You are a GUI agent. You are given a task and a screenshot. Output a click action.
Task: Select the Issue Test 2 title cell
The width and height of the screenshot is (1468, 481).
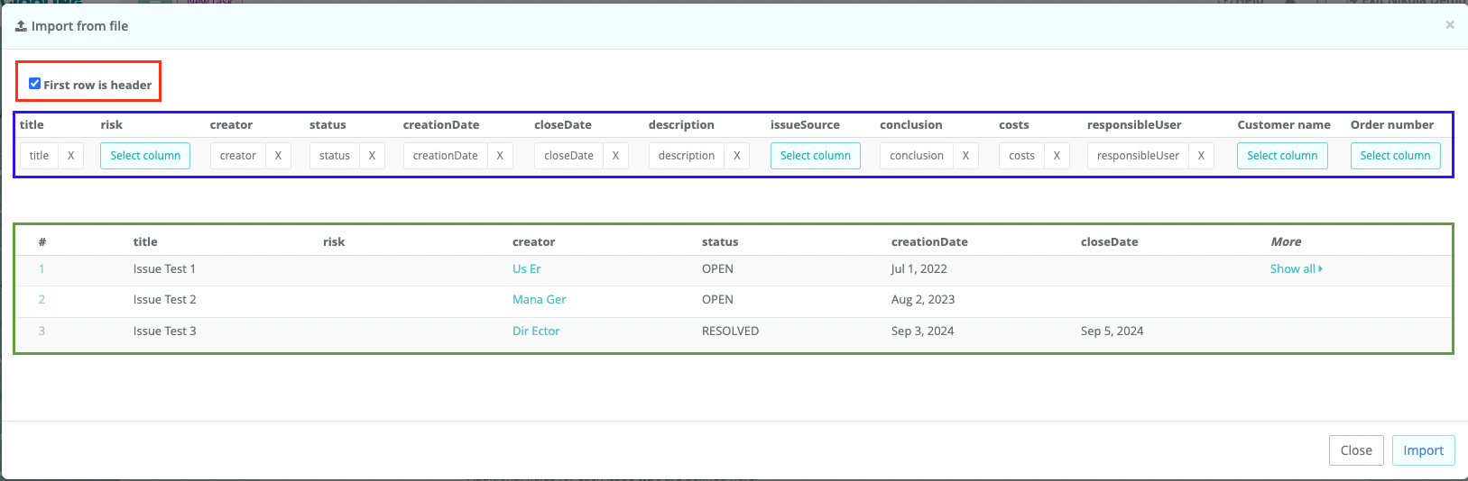click(164, 299)
